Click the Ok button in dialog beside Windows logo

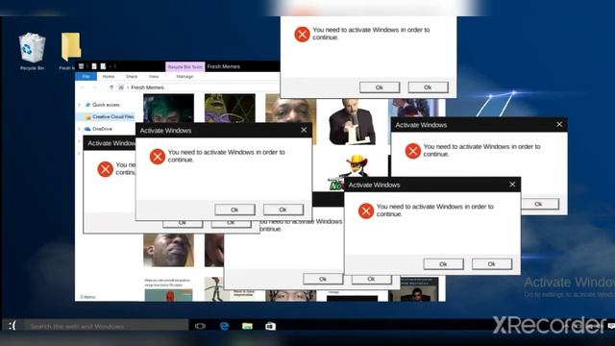click(x=540, y=204)
